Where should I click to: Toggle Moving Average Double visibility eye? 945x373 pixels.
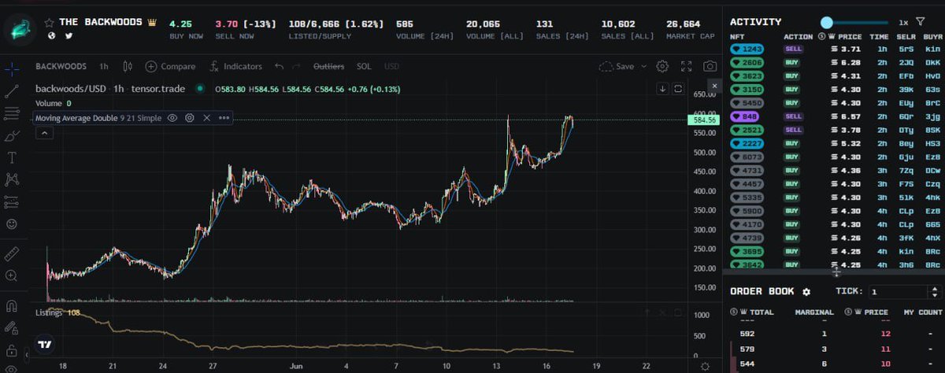172,117
